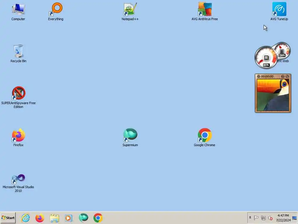Click the CPU usage dial showing 01%
Screen dimensions: 298x224
(266, 57)
